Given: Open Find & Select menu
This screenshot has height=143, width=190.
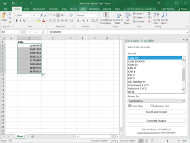Looking at the screenshot, I should pyautogui.click(x=164, y=18).
